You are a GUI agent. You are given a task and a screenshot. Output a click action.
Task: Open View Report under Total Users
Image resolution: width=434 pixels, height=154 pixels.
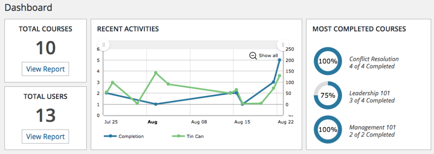point(46,137)
